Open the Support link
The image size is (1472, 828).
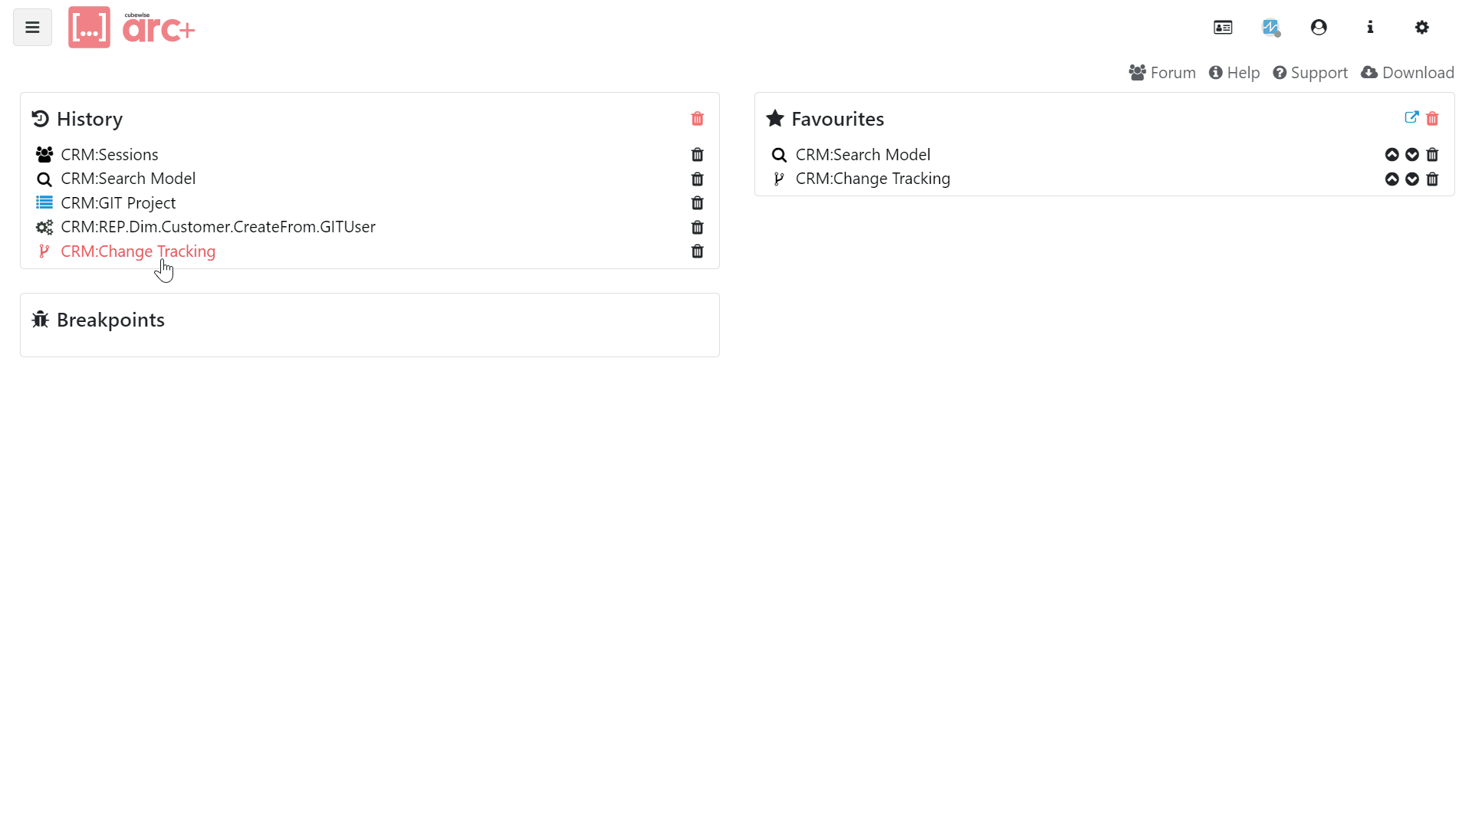click(x=1310, y=73)
